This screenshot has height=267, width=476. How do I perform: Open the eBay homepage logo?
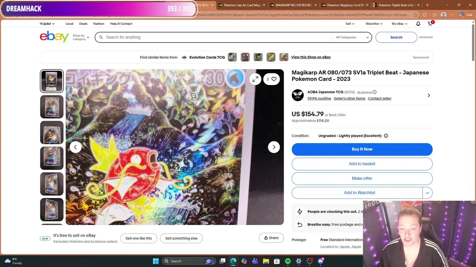[54, 37]
